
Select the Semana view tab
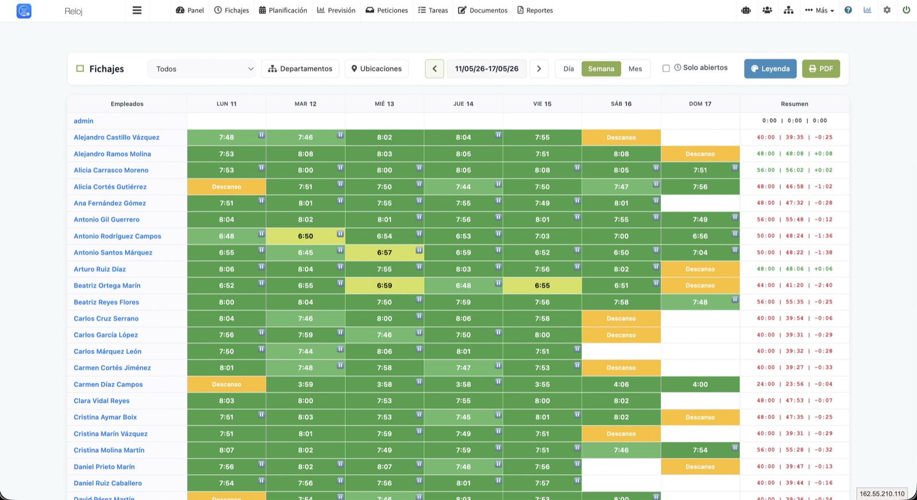coord(601,69)
